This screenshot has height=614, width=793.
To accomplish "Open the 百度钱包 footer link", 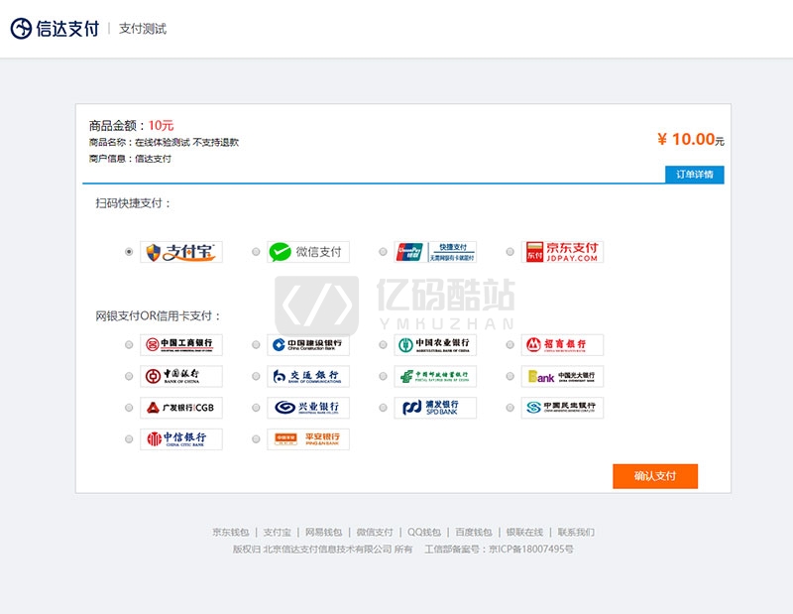I will coord(474,532).
